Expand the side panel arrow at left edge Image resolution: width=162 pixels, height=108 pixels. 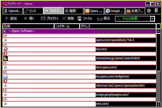2,60
